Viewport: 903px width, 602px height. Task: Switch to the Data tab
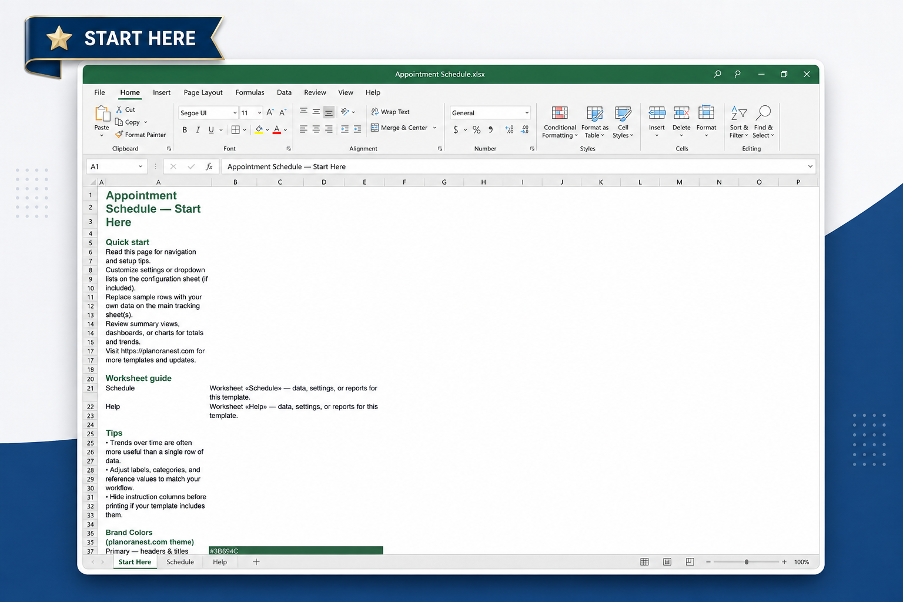tap(284, 92)
